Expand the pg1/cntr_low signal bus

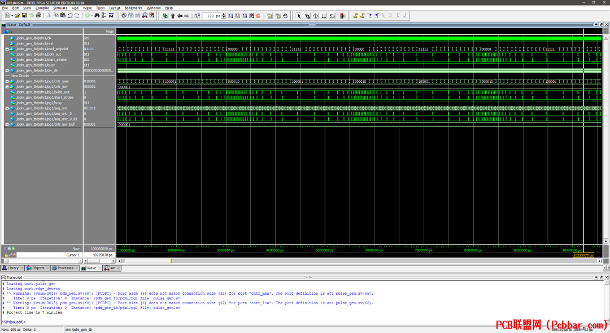(x=7, y=87)
